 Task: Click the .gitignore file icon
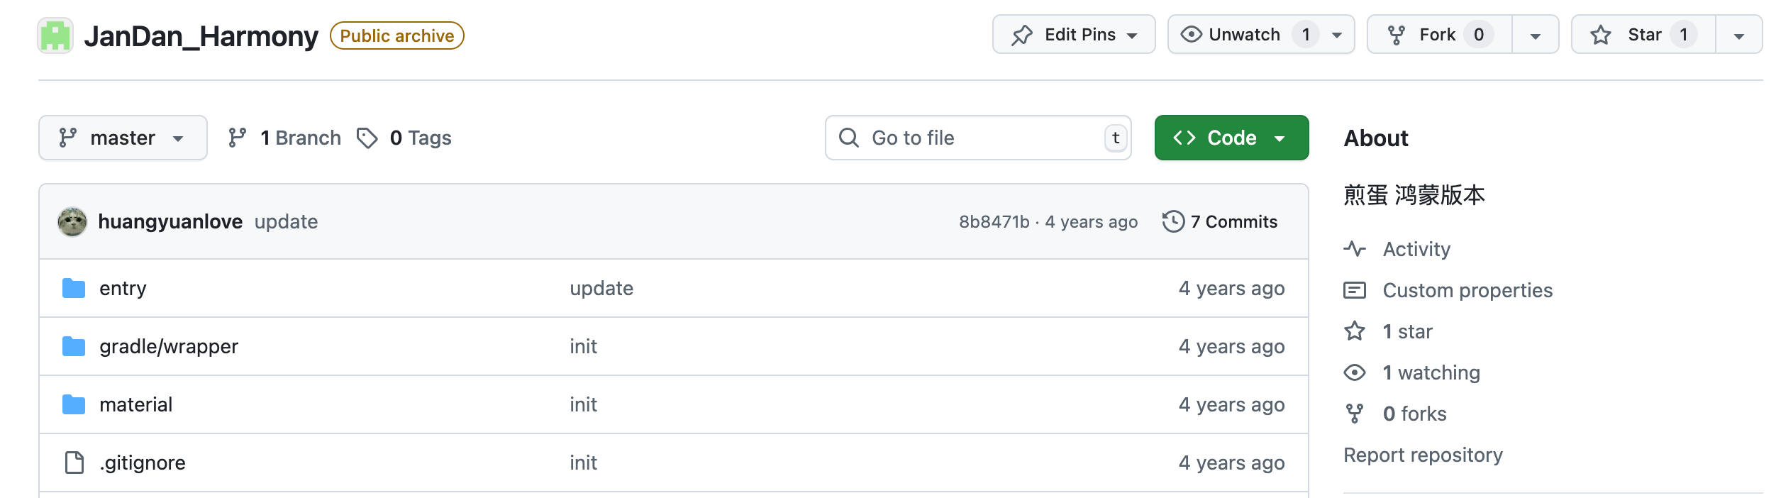click(x=74, y=463)
